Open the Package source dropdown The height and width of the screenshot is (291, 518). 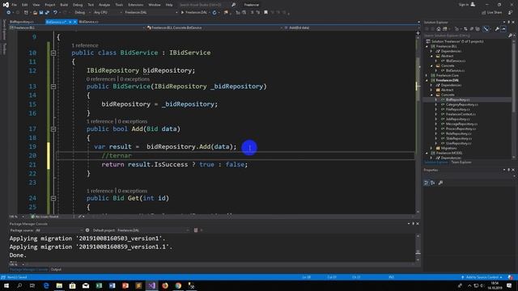pos(59,230)
